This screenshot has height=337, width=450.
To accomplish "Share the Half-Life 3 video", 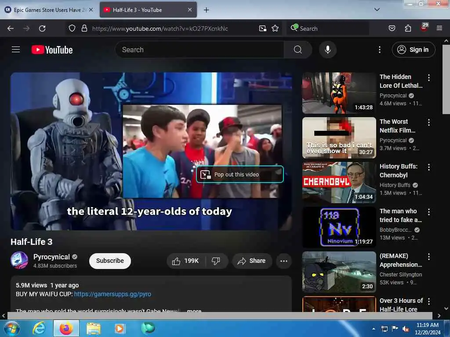I will [x=252, y=261].
